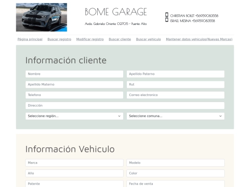Open Modificar registro page
Image resolution: width=250 pixels, height=187 pixels.
90,39
